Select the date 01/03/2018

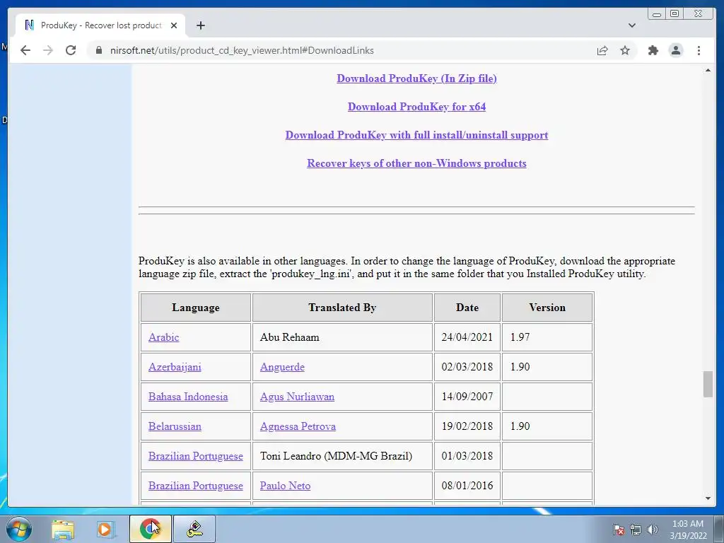pyautogui.click(x=467, y=456)
